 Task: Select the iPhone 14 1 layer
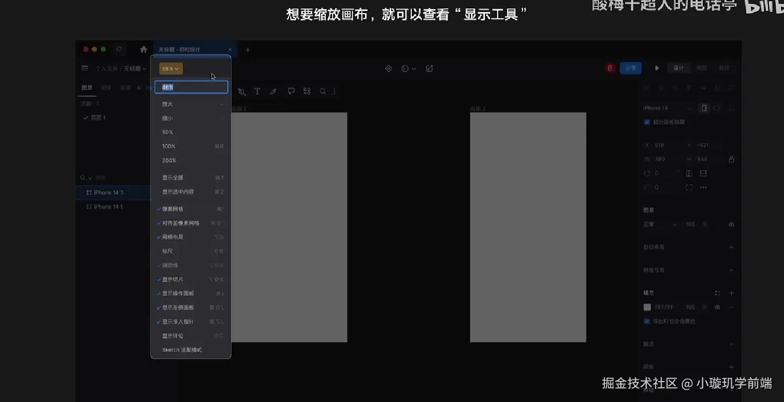click(114, 207)
